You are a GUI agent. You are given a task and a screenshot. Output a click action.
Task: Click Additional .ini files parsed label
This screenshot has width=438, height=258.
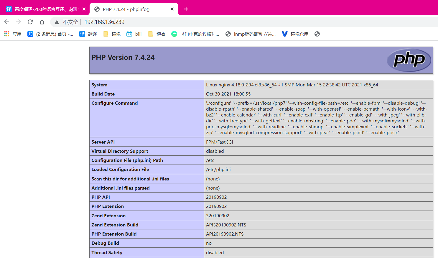point(120,188)
